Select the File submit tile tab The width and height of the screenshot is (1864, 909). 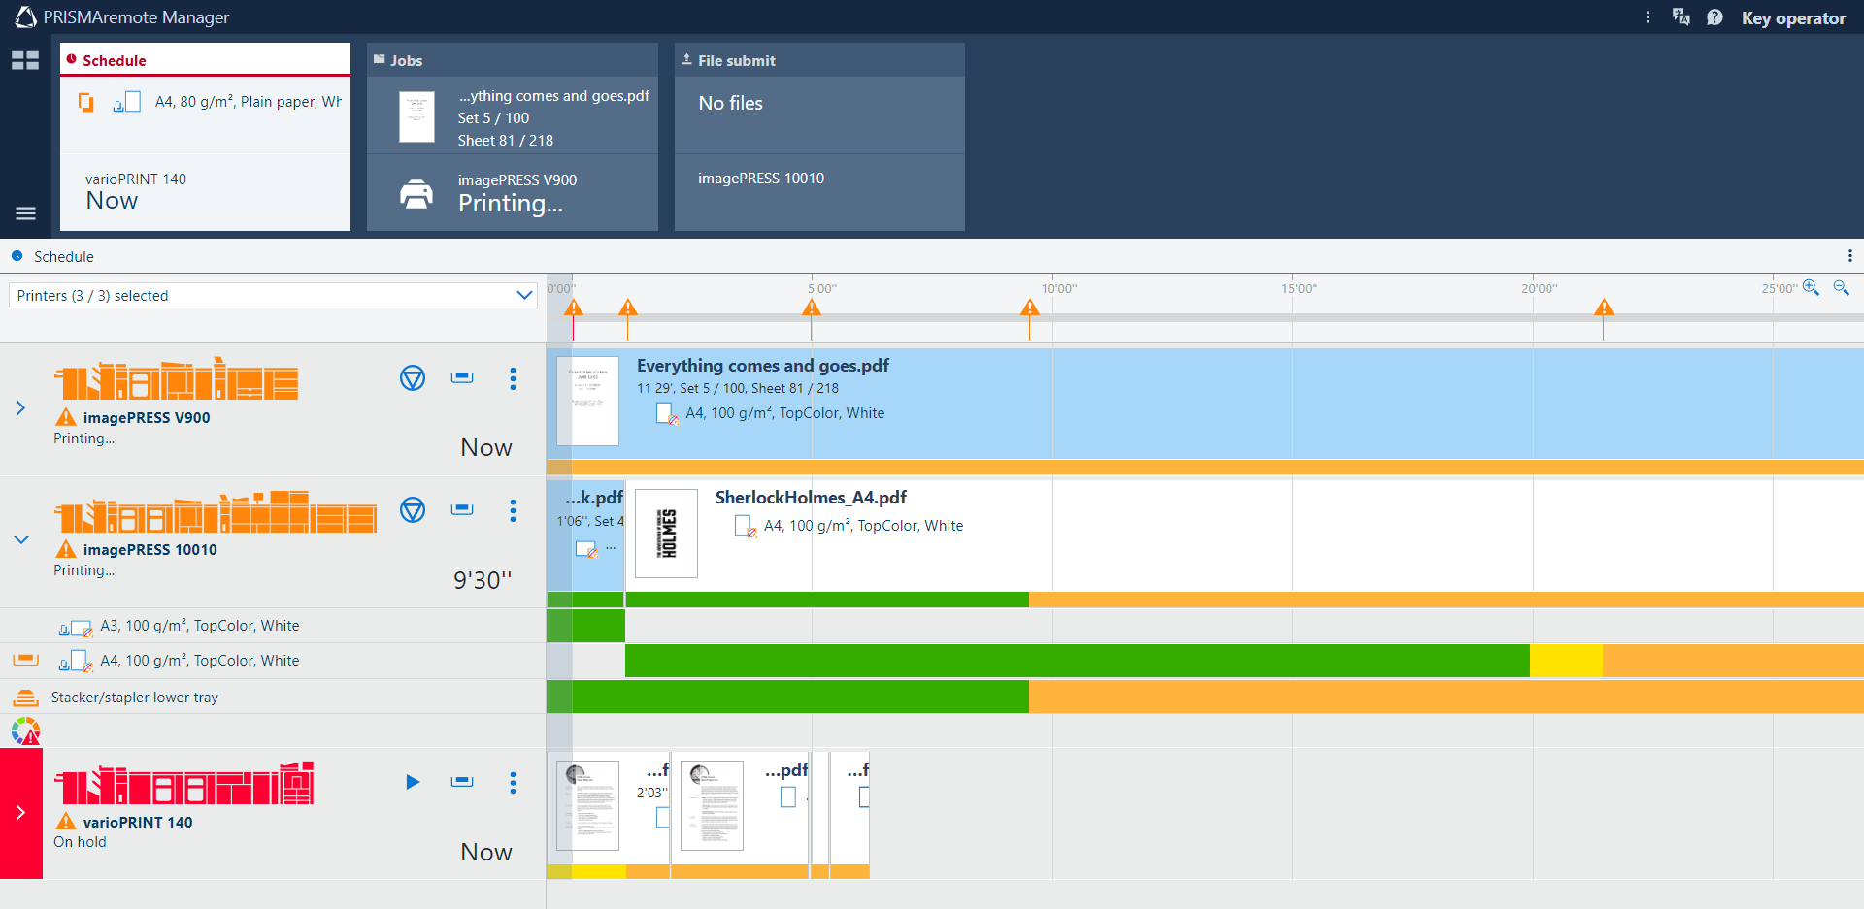[x=819, y=60]
